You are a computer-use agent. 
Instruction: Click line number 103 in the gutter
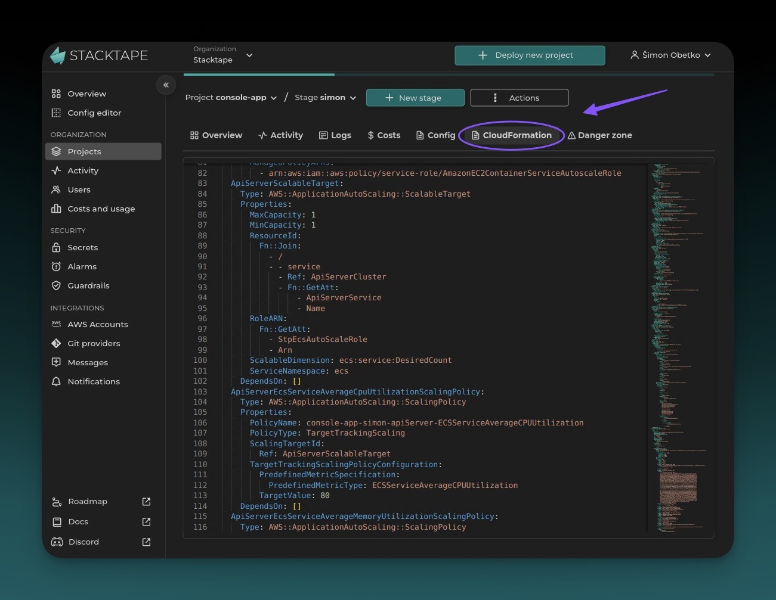pyautogui.click(x=200, y=391)
